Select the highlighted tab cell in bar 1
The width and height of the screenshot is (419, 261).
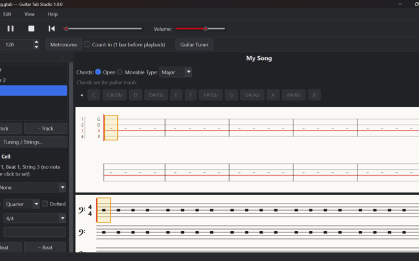coord(111,128)
